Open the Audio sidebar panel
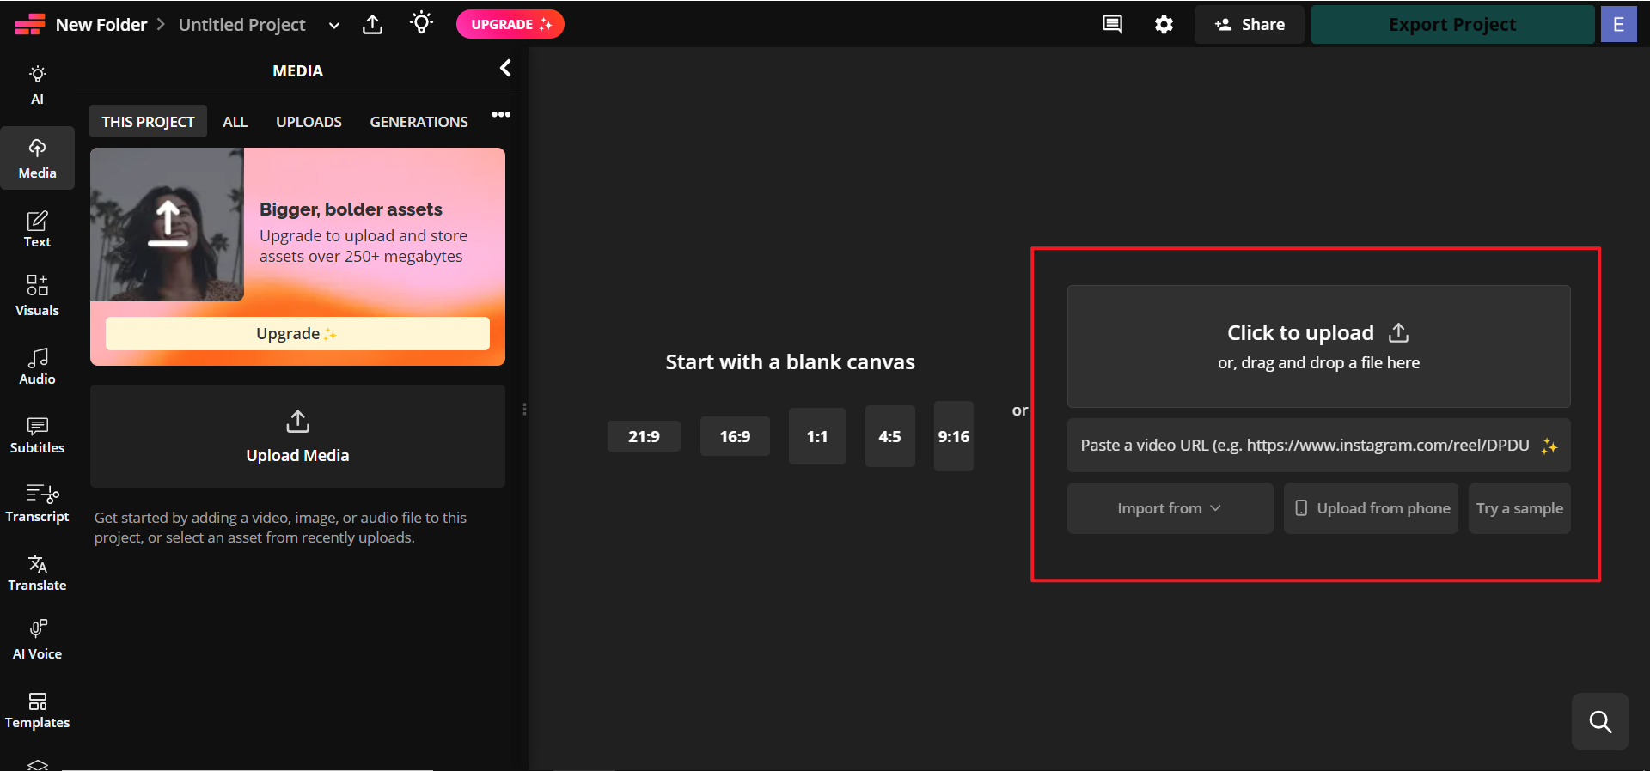 [37, 366]
